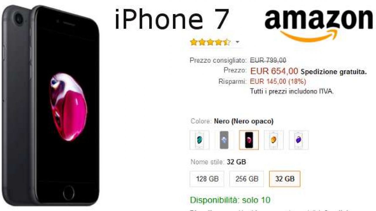Click the Disponibilità: solo 10 availability text

pyautogui.click(x=230, y=200)
